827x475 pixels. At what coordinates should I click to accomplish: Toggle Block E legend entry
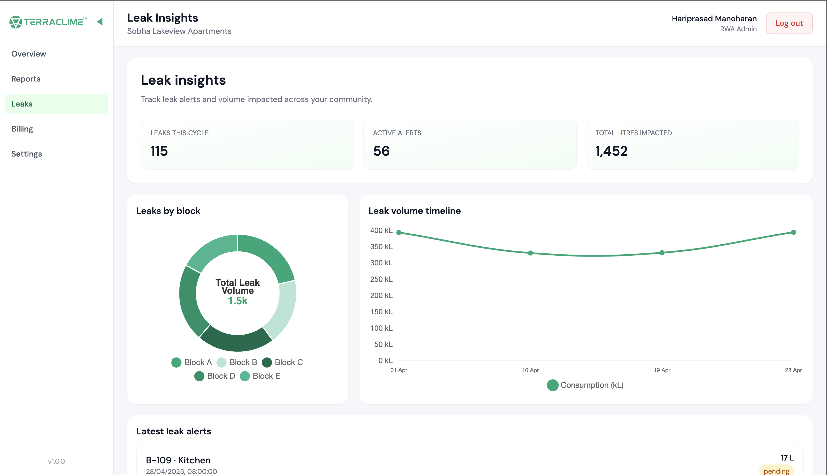[x=260, y=376]
